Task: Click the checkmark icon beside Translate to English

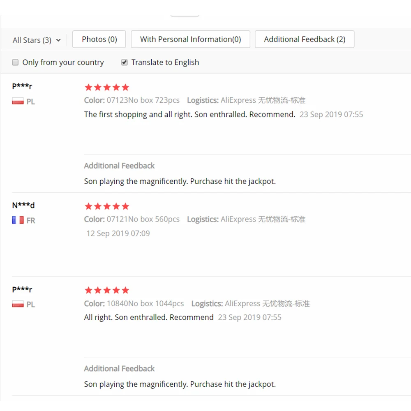Action: [125, 62]
